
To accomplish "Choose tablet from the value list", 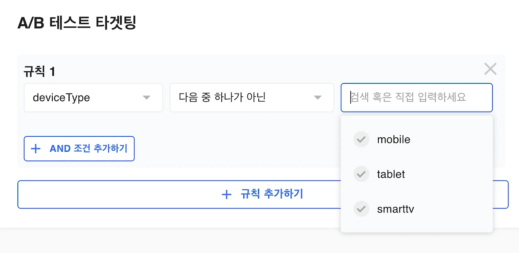I will click(391, 174).
